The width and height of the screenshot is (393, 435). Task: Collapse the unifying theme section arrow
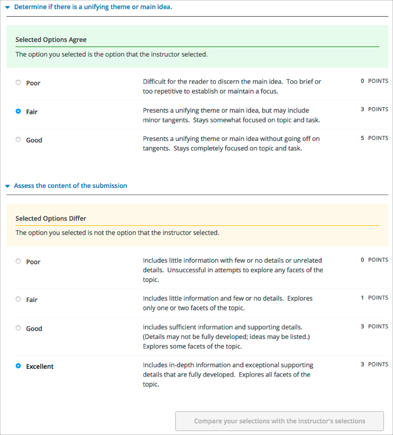(x=7, y=7)
